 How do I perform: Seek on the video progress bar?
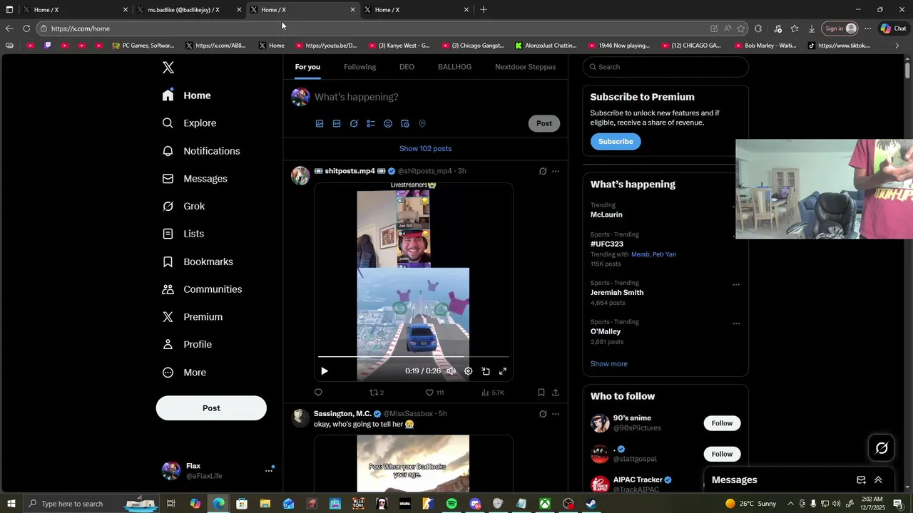[414, 356]
